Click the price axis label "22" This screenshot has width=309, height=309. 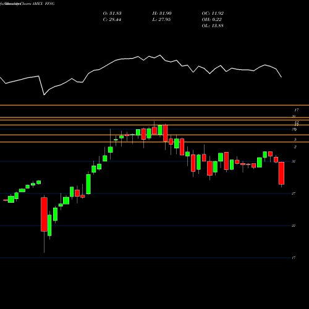coord(294,226)
